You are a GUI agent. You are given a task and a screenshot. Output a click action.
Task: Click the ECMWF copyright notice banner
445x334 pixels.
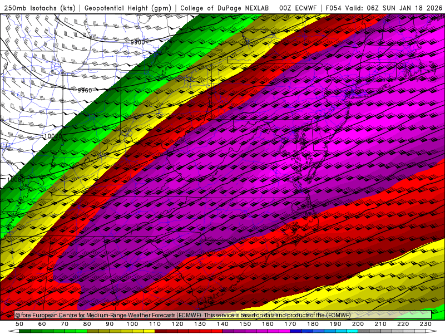(223, 315)
